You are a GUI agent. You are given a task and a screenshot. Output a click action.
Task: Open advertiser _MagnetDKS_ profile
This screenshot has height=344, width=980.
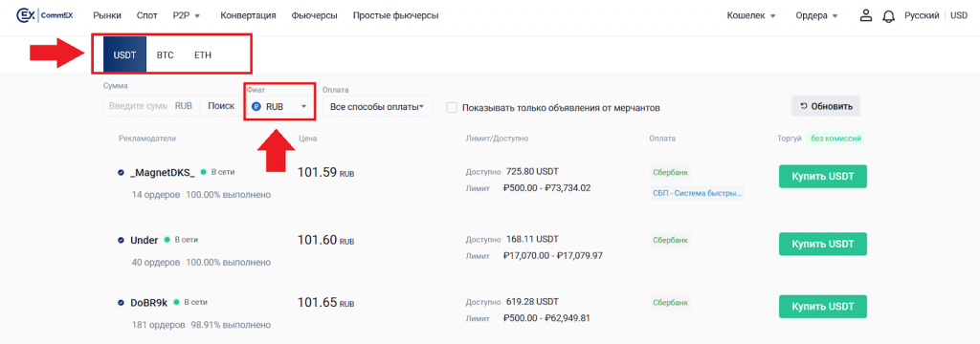tap(163, 172)
